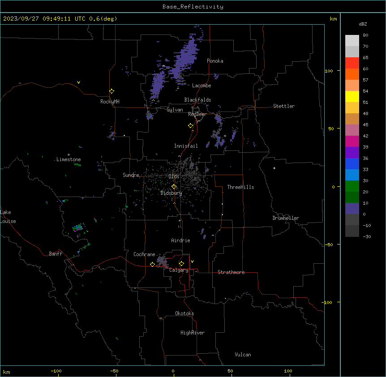
Task: Click the yellow V marker northwest of RockyMH
Action: (x=78, y=82)
